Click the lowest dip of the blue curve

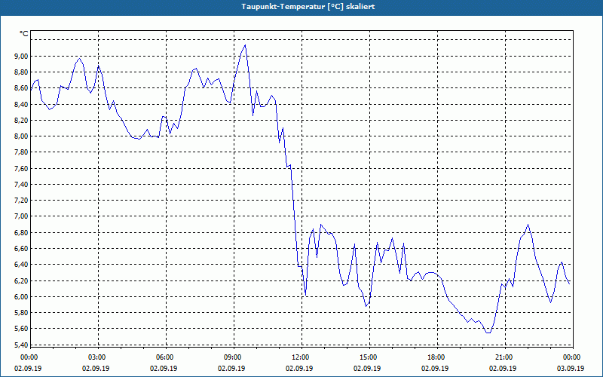(x=488, y=333)
